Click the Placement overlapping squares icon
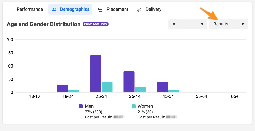The width and height of the screenshot is (255, 131). (100, 10)
